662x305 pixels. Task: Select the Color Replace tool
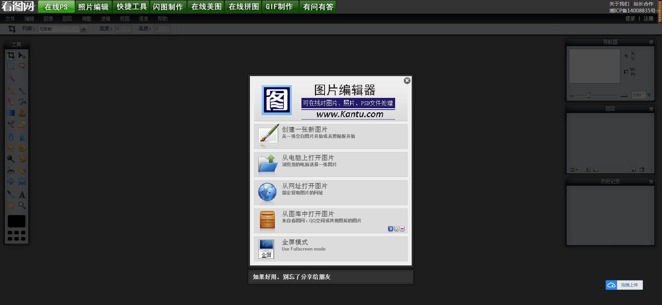click(11, 124)
